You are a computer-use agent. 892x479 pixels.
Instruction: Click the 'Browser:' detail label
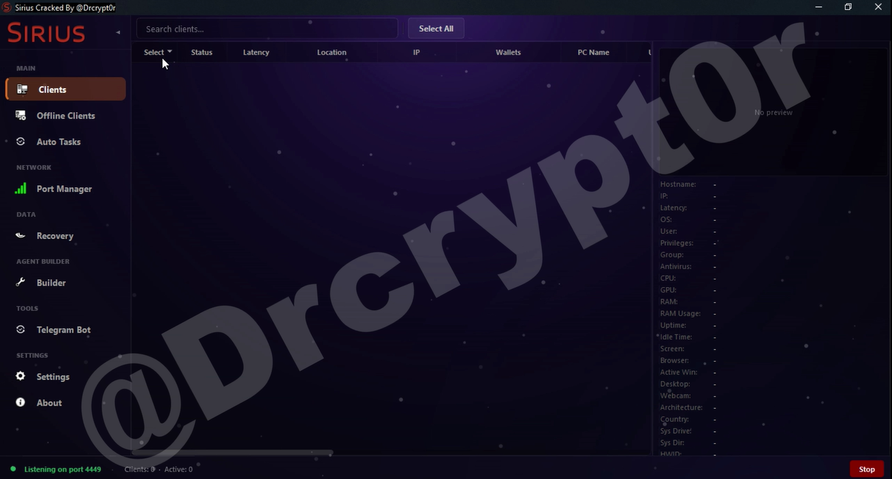click(x=675, y=360)
